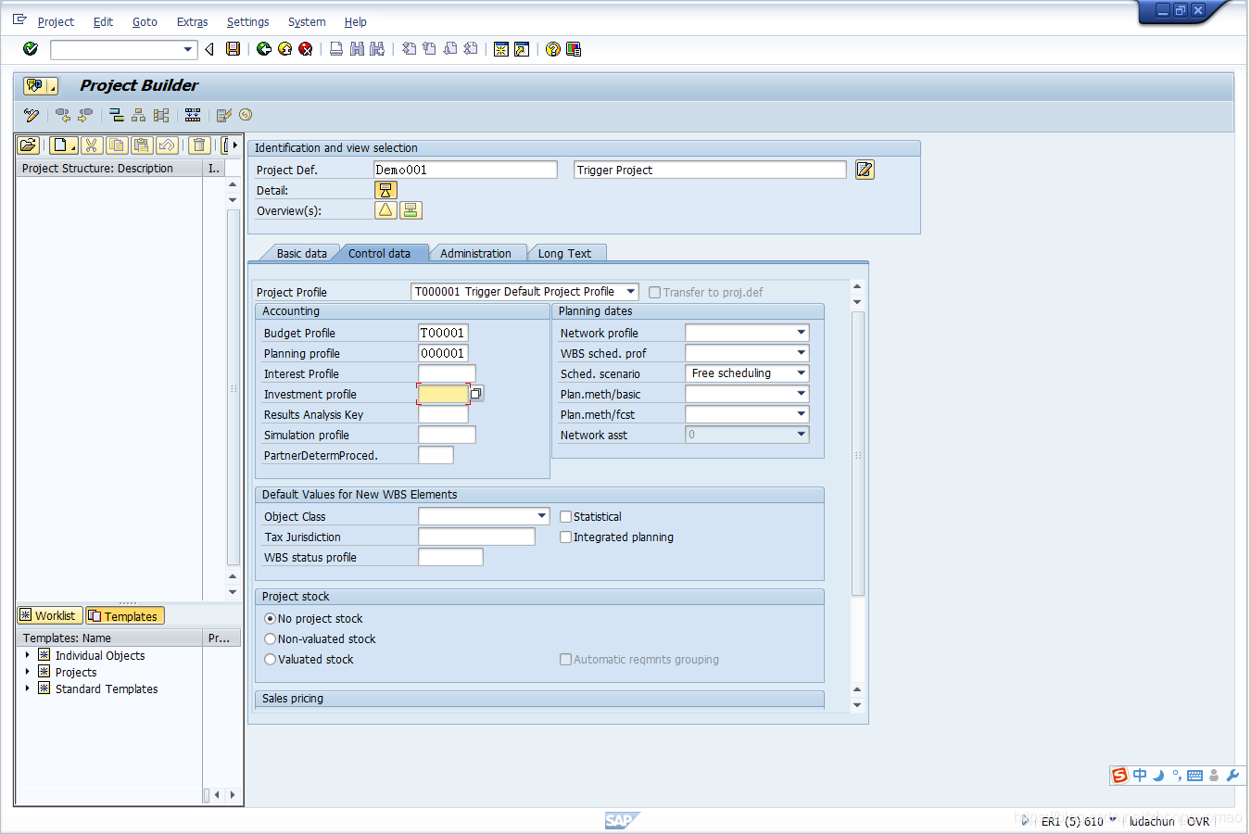Click the edit long text icon beside Trigger Project
The image size is (1251, 834).
point(865,170)
